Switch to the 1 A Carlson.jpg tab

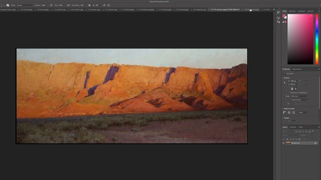click(x=26, y=9)
